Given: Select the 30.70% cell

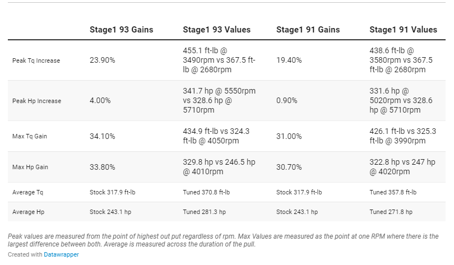Looking at the screenshot, I should pos(289,167).
